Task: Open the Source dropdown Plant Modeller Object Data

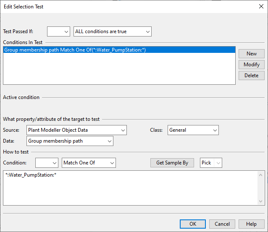Action: (x=76, y=130)
